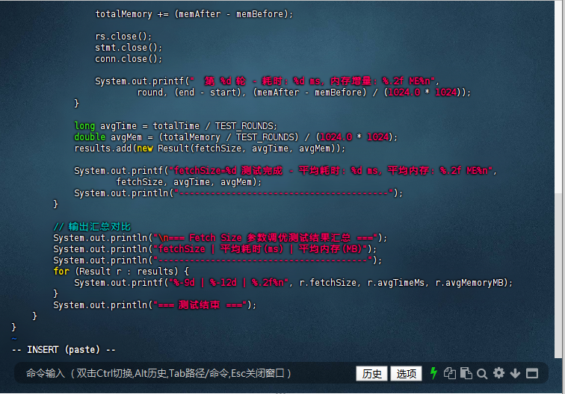Screen dimensions: 565x394
Task: Click the 'stmt.close();' line
Action: (129, 48)
